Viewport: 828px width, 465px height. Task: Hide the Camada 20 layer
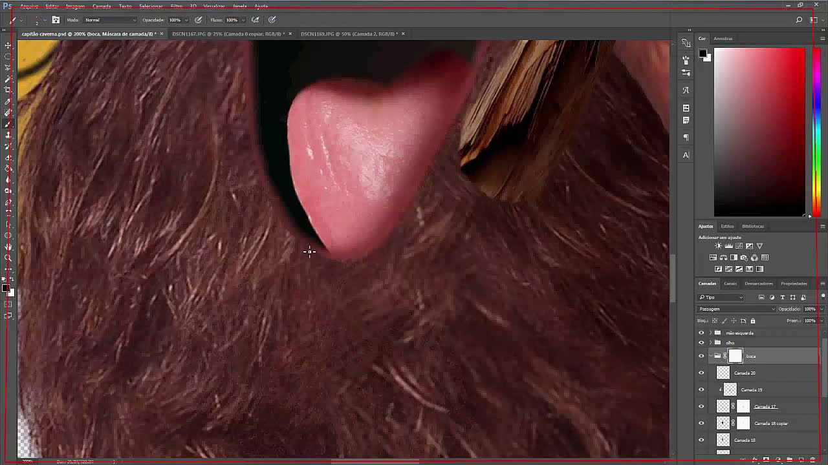click(701, 373)
